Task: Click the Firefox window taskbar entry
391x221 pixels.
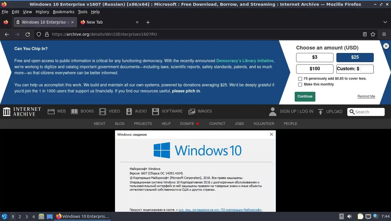Action: 83,216
